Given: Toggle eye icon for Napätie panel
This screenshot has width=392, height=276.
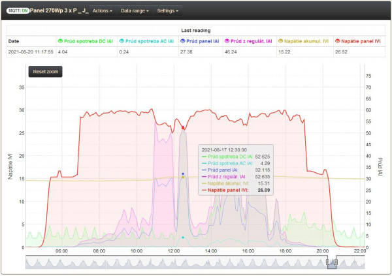Looking at the screenshot, I should coord(338,41).
